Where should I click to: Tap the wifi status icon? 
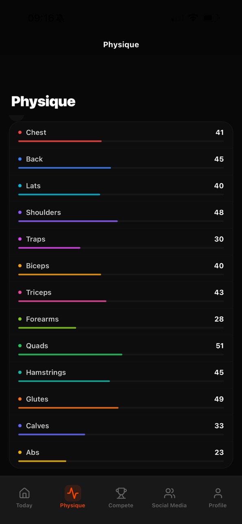[193, 18]
